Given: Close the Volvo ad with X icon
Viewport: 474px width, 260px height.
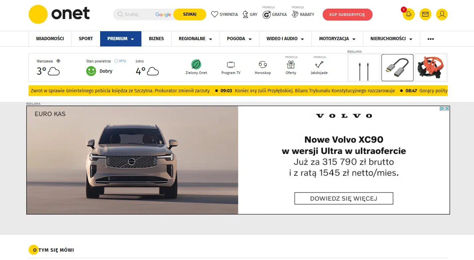Looking at the screenshot, I should [447, 109].
